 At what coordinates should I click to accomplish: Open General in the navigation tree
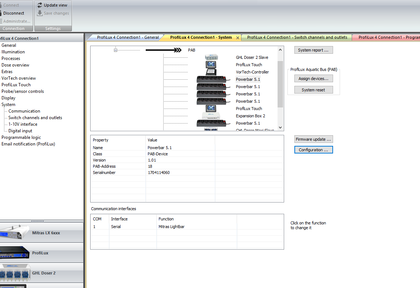click(x=9, y=45)
